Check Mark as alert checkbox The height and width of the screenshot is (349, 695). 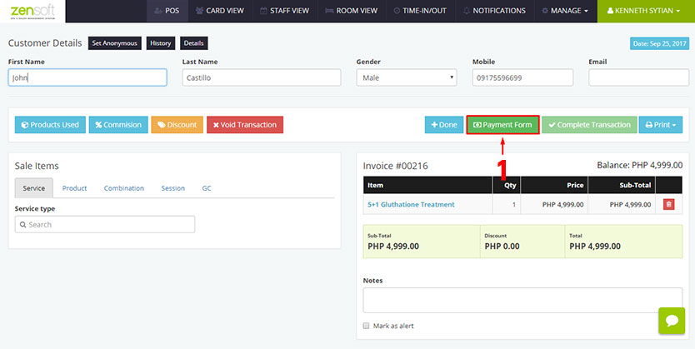366,326
